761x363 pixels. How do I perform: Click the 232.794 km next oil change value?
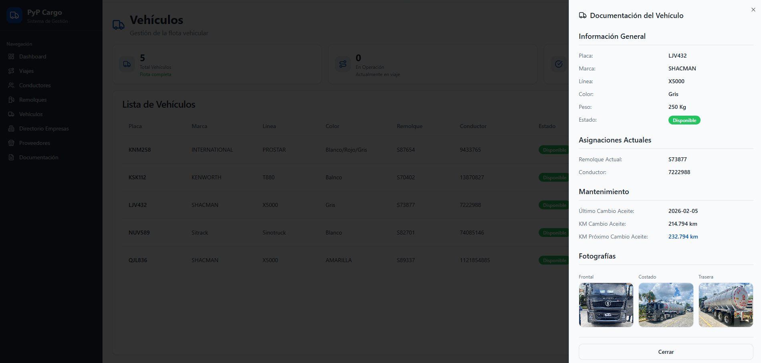tap(683, 237)
